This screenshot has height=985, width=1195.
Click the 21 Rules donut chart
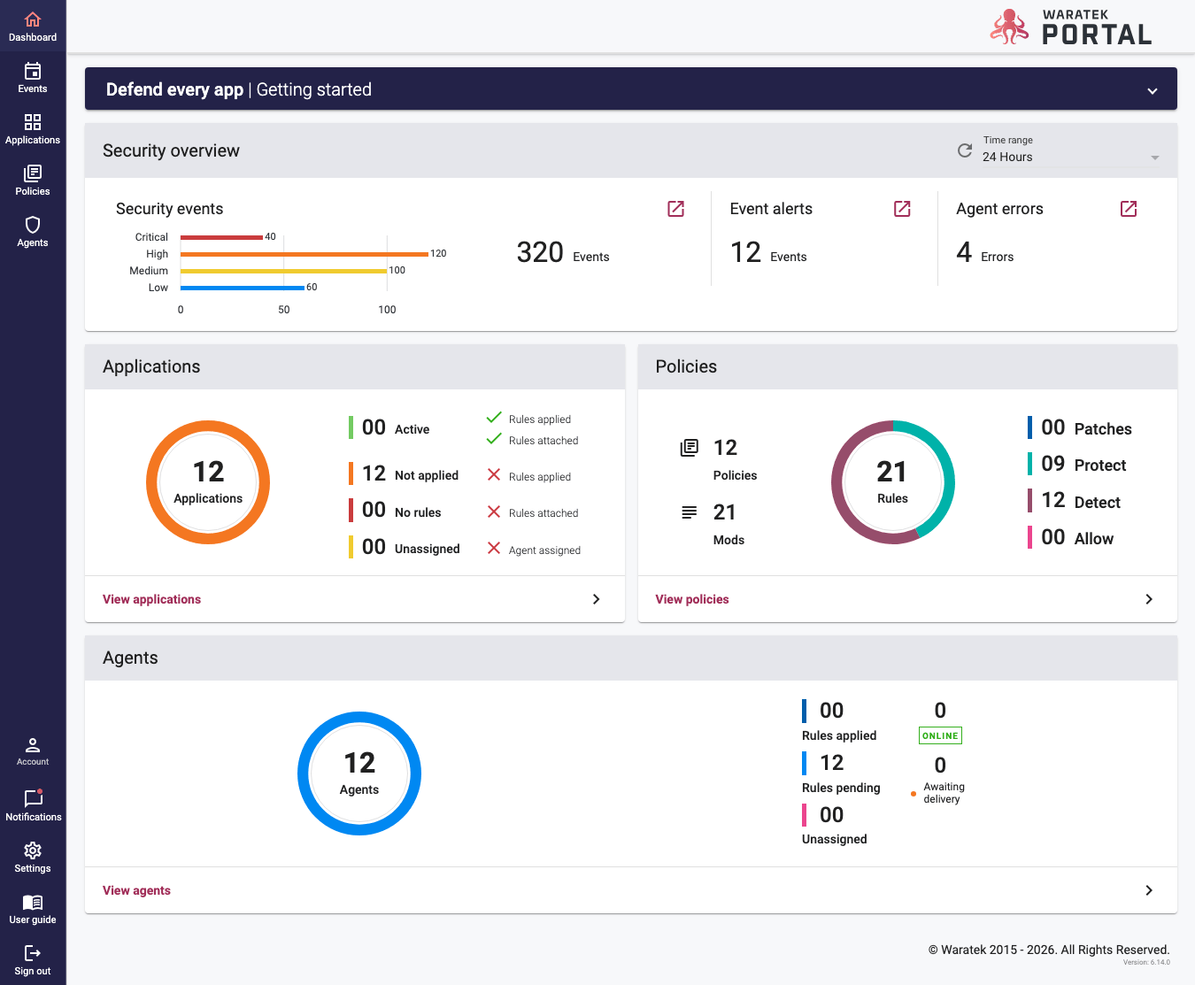point(892,482)
